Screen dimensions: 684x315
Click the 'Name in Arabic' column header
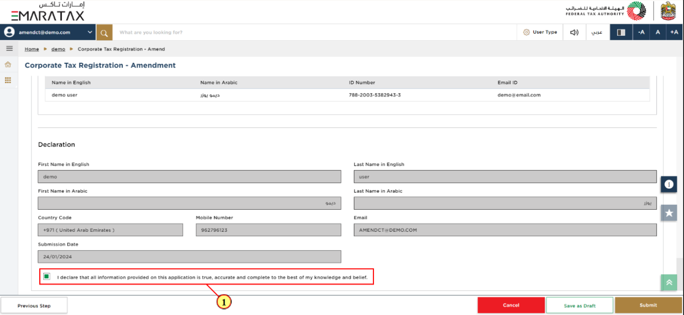(x=219, y=83)
